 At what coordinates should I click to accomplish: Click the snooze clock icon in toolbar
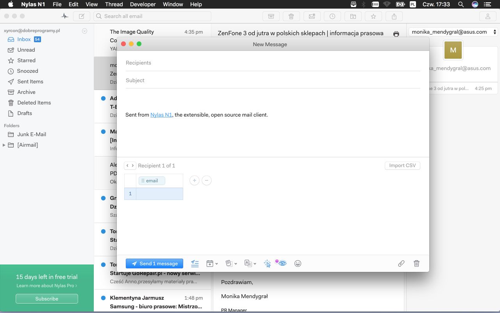[x=332, y=16]
